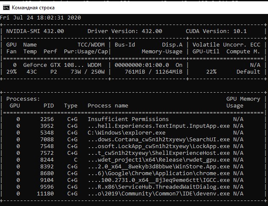
Task: Click the chrome.exe process entry
Action: pyautogui.click(x=159, y=173)
